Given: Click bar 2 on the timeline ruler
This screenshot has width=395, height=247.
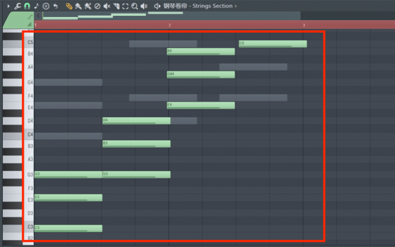Looking at the screenshot, I should coord(170,25).
